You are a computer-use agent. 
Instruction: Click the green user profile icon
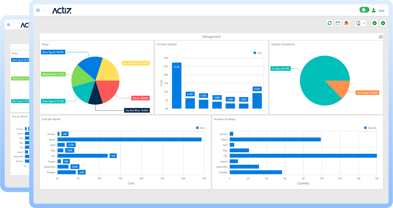(374, 10)
